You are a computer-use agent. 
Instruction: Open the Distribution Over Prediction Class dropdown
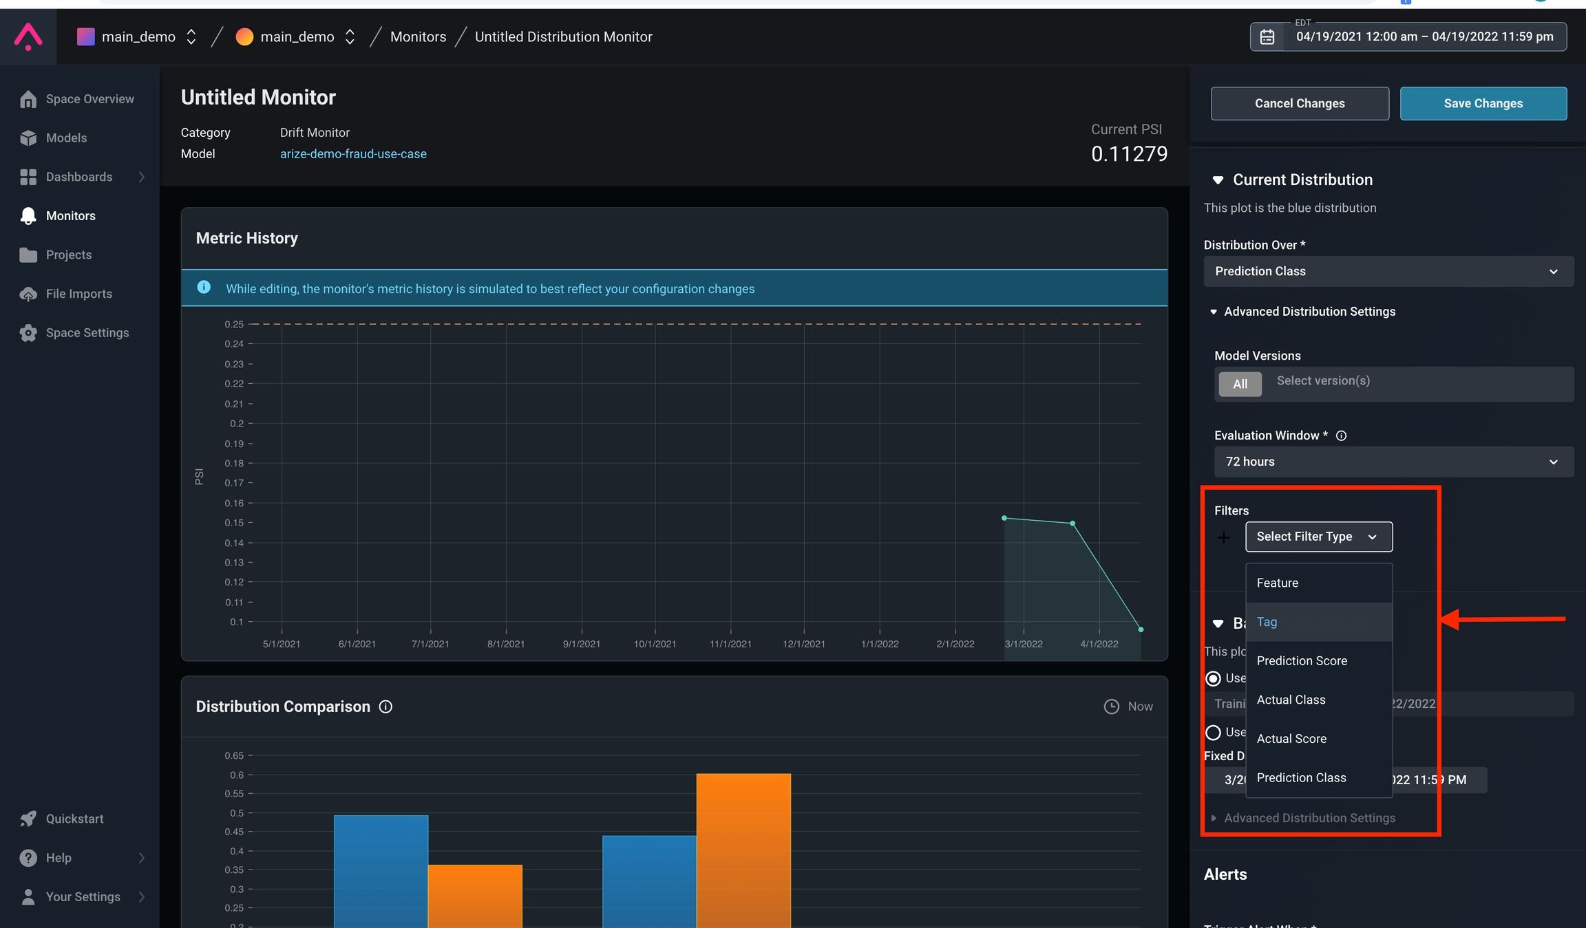1388,272
